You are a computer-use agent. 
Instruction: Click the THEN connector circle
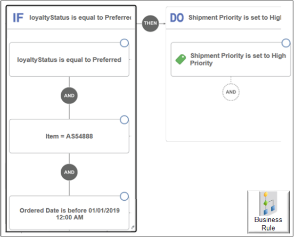[150, 23]
